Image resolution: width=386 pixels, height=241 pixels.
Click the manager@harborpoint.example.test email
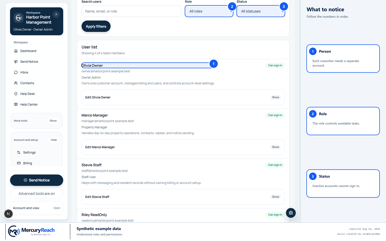(107, 121)
